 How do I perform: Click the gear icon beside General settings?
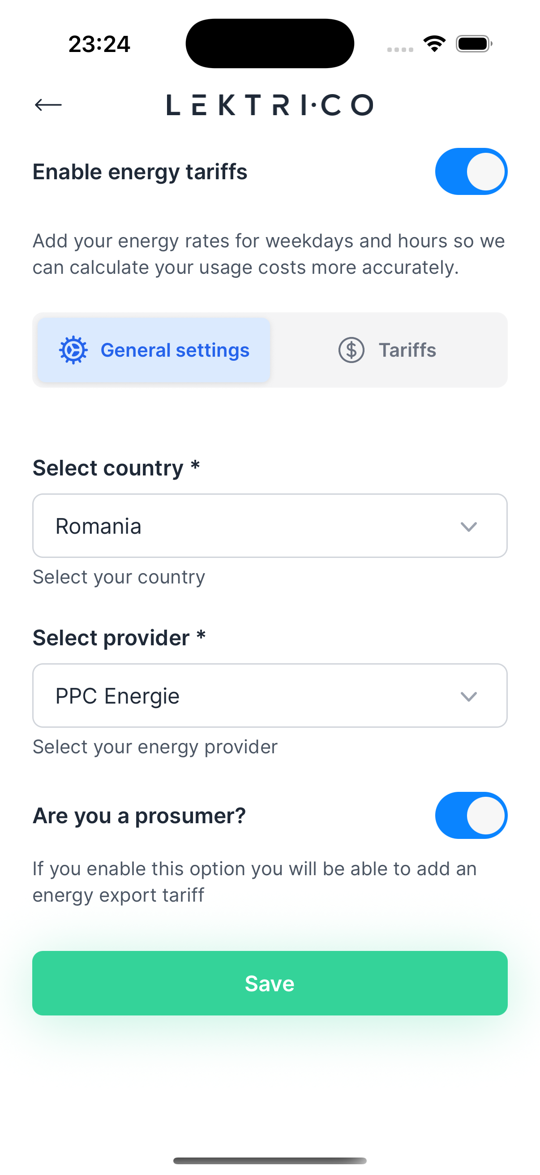(73, 350)
